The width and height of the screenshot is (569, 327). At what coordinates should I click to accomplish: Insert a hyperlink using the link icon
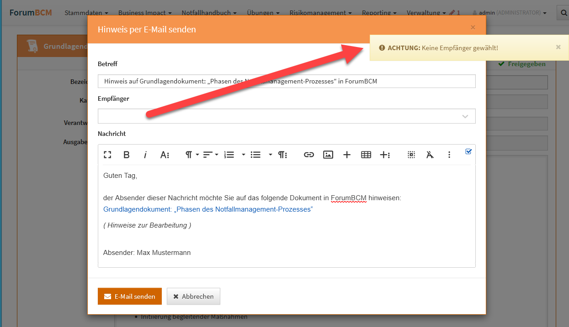click(309, 155)
